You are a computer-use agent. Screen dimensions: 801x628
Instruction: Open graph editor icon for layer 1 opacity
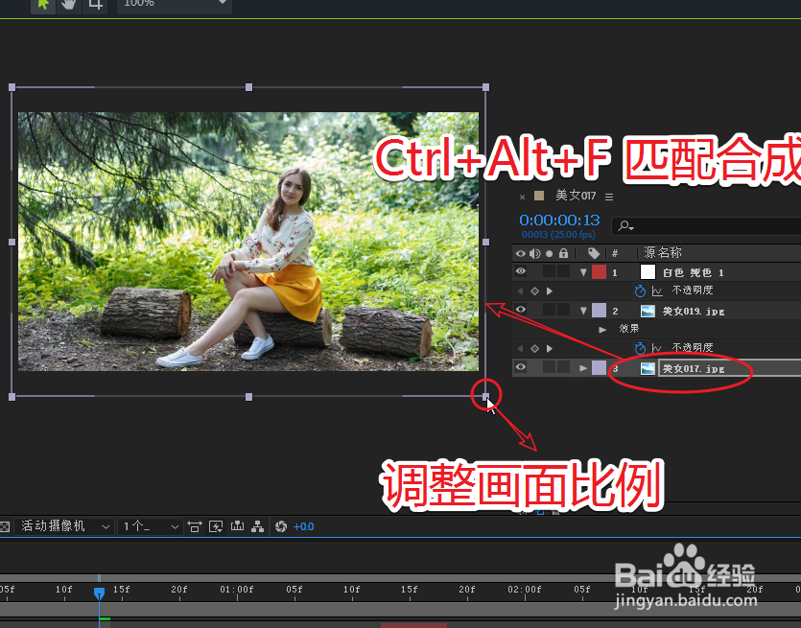(657, 291)
